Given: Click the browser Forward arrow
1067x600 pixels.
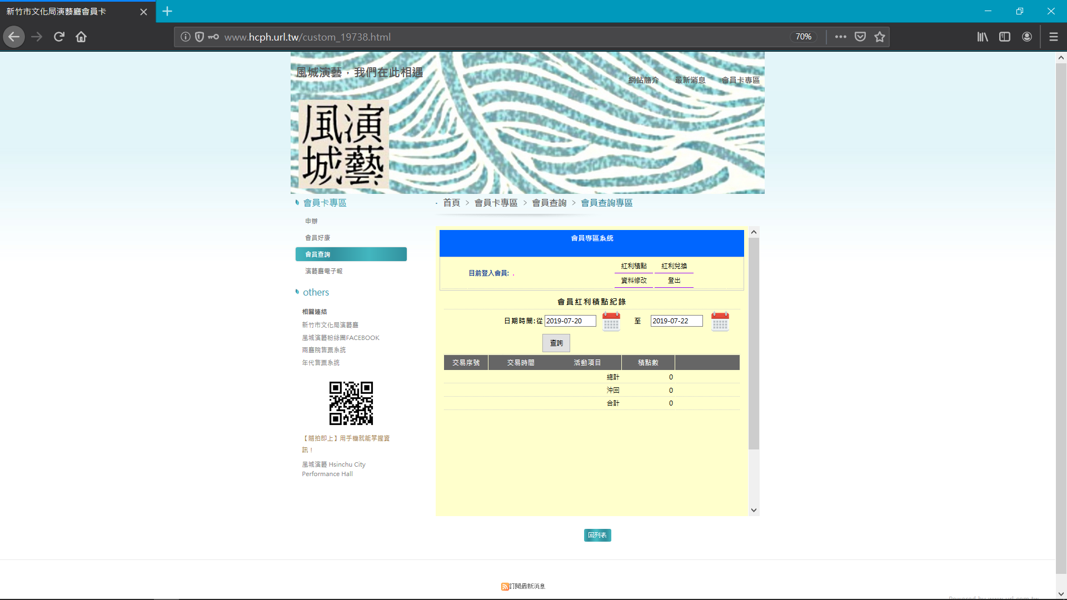Looking at the screenshot, I should tap(37, 37).
